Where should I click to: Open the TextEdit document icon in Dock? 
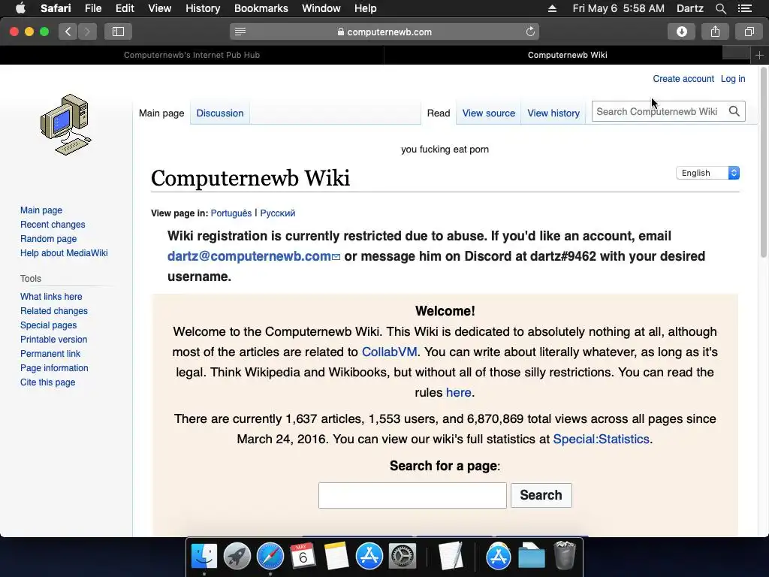451,556
